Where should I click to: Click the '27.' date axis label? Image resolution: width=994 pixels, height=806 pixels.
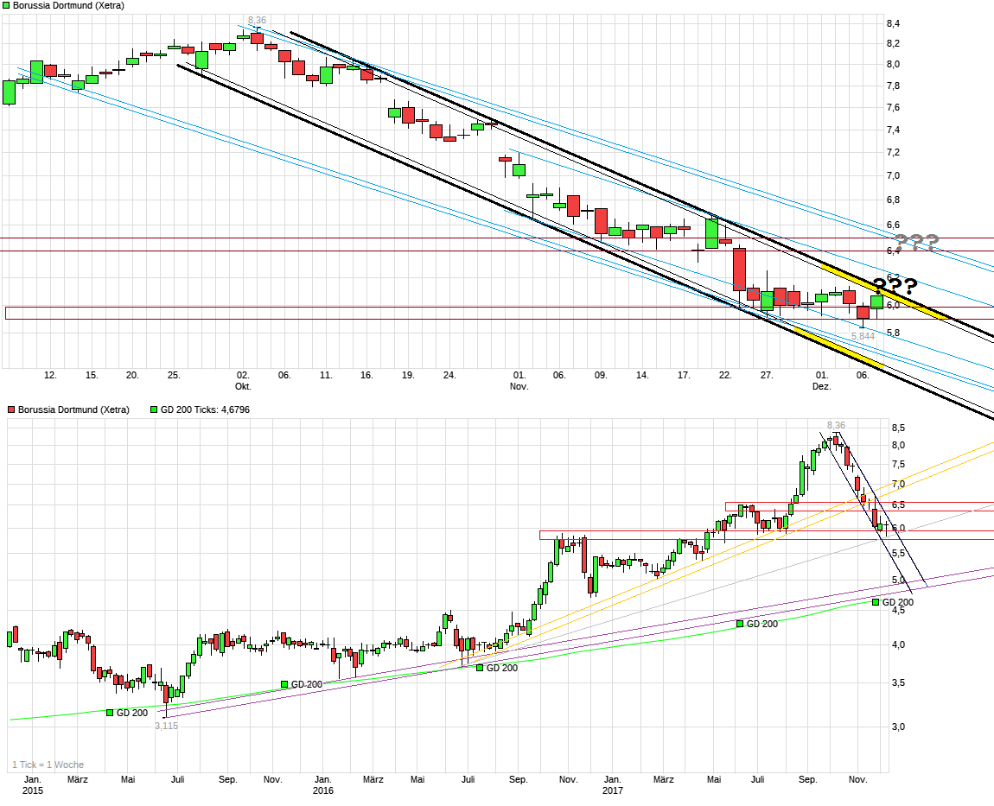(x=767, y=375)
